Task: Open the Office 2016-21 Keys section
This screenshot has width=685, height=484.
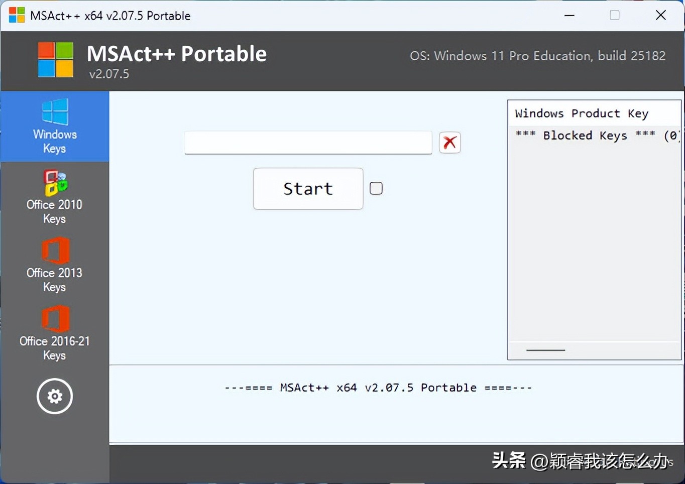Action: coord(55,332)
